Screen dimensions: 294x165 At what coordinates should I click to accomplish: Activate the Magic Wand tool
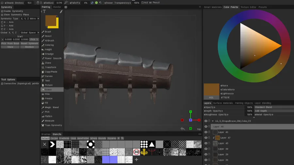[51, 107]
